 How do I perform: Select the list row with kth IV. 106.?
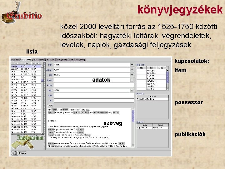[x=26, y=121]
